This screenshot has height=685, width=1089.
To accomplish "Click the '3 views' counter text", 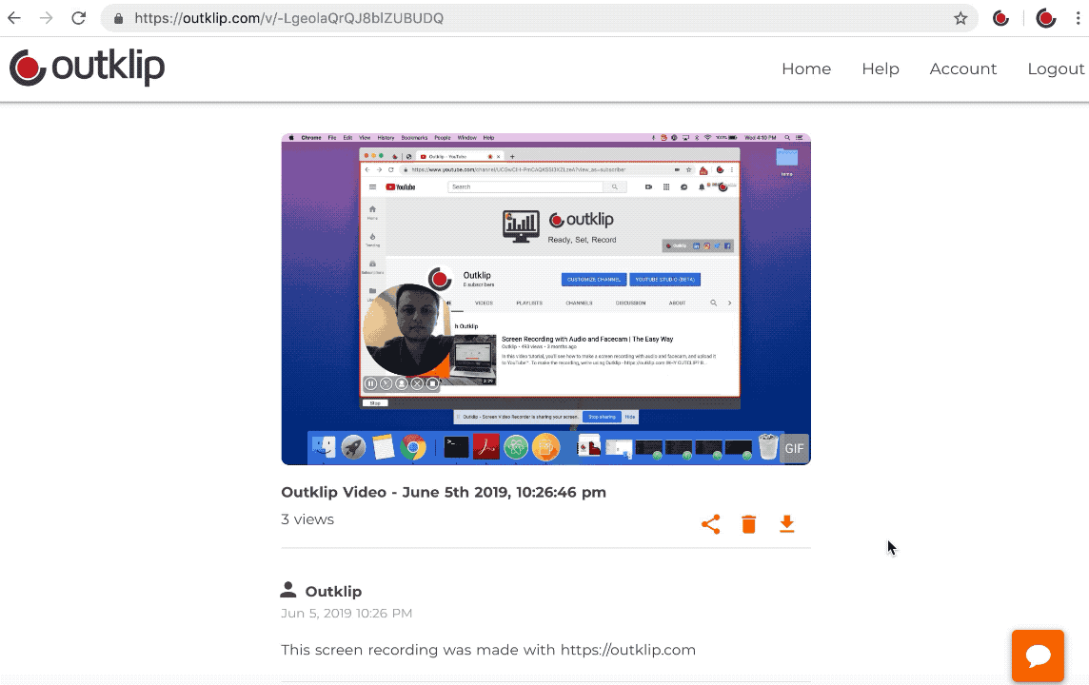I will tap(307, 519).
